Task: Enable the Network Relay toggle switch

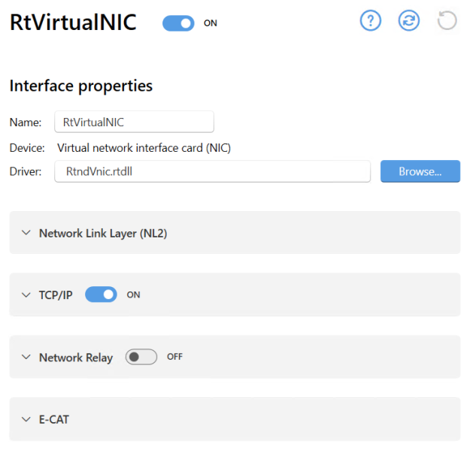Action: point(141,357)
